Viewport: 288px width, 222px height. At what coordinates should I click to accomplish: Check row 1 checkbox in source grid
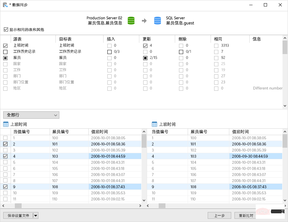[x=5, y=138]
